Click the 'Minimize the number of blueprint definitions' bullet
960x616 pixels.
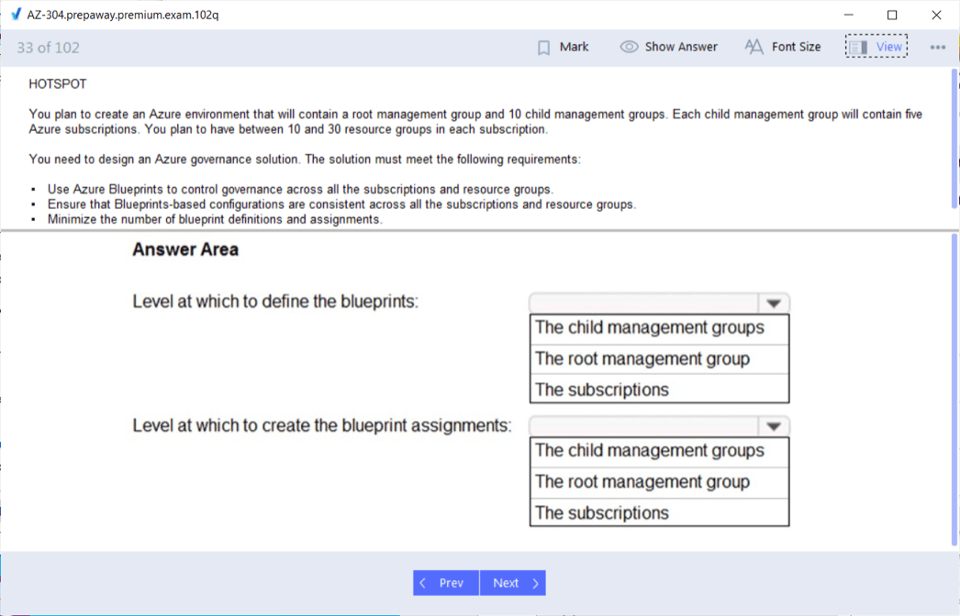(215, 220)
